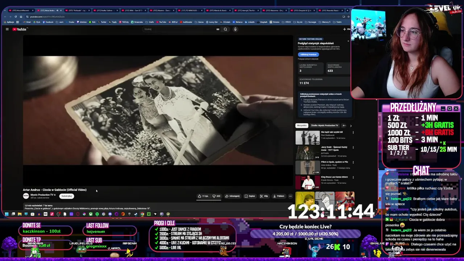Open the Windows Start menu
464x261 pixels.
(7, 214)
